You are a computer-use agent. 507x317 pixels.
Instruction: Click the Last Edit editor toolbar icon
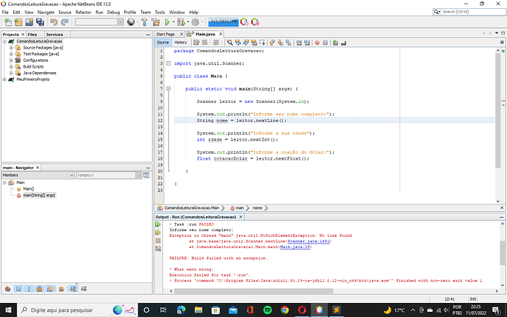(196, 43)
